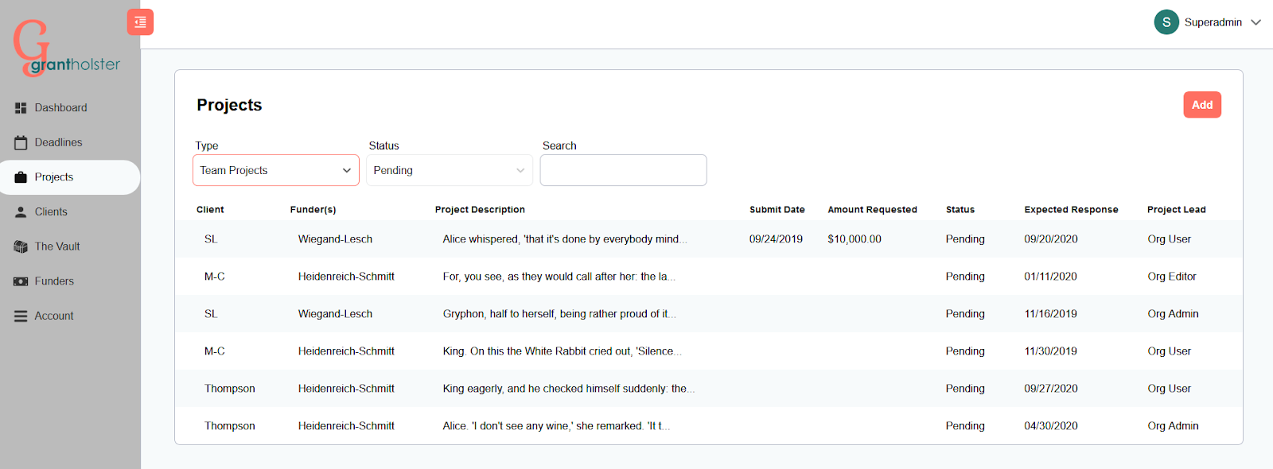Collapse sidebar with the red menu icon

coord(140,22)
